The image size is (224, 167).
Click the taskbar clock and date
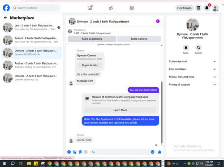(209, 163)
